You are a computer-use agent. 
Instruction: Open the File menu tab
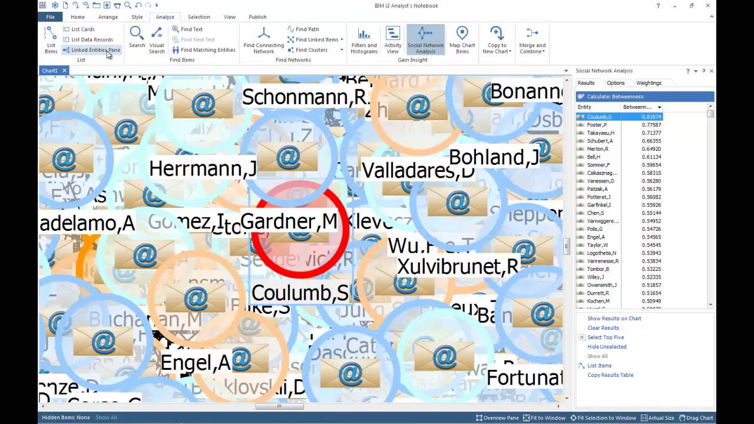pos(51,17)
